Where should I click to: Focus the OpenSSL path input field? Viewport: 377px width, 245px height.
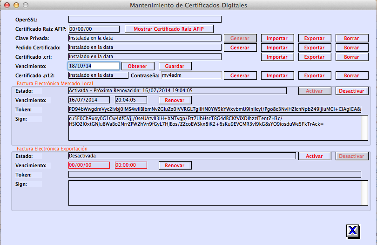click(145, 19)
